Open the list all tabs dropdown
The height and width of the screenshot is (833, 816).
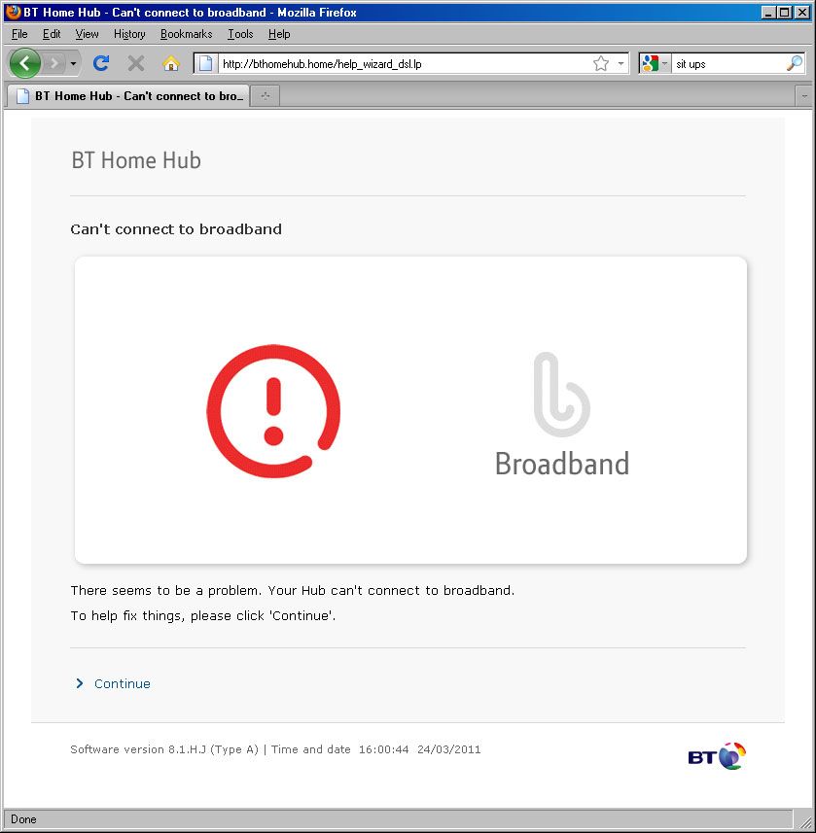[x=803, y=96]
